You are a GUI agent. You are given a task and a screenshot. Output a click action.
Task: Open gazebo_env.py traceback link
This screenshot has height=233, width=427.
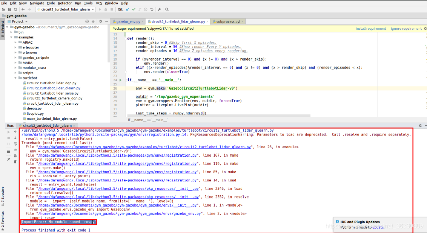(x=120, y=214)
